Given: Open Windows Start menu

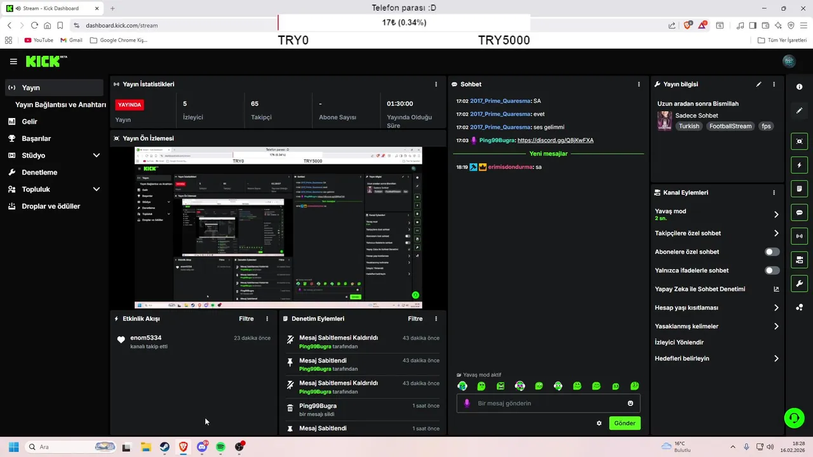Looking at the screenshot, I should pyautogui.click(x=13, y=447).
